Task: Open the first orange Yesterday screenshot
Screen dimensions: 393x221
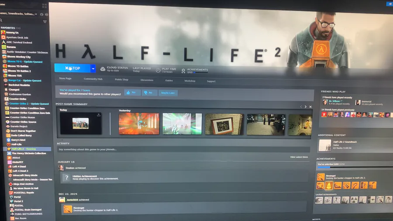Action: pyautogui.click(x=139, y=124)
